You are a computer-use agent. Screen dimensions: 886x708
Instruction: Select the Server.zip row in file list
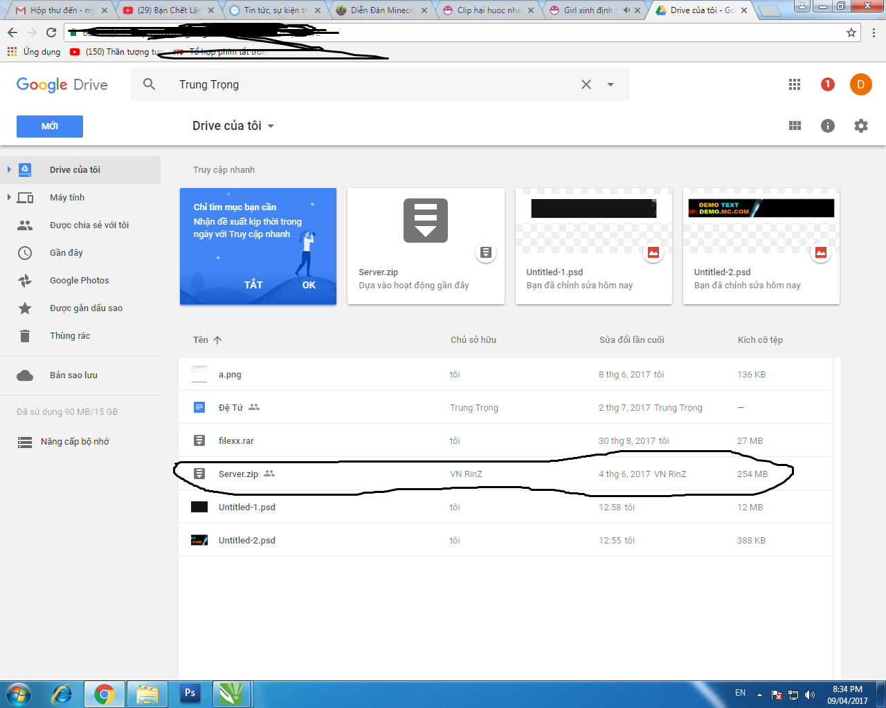point(505,474)
